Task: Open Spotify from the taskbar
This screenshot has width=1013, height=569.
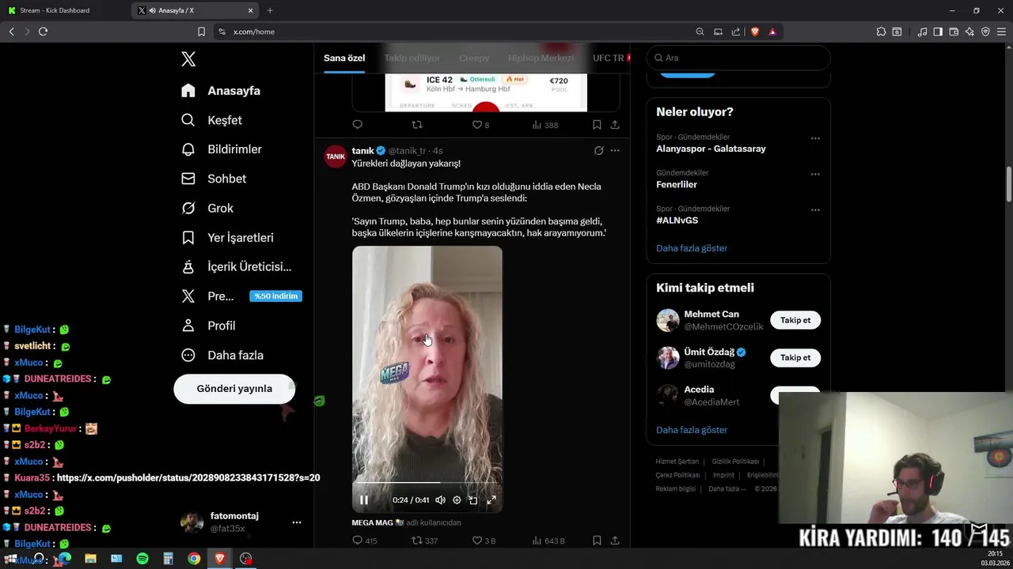Action: [142, 559]
